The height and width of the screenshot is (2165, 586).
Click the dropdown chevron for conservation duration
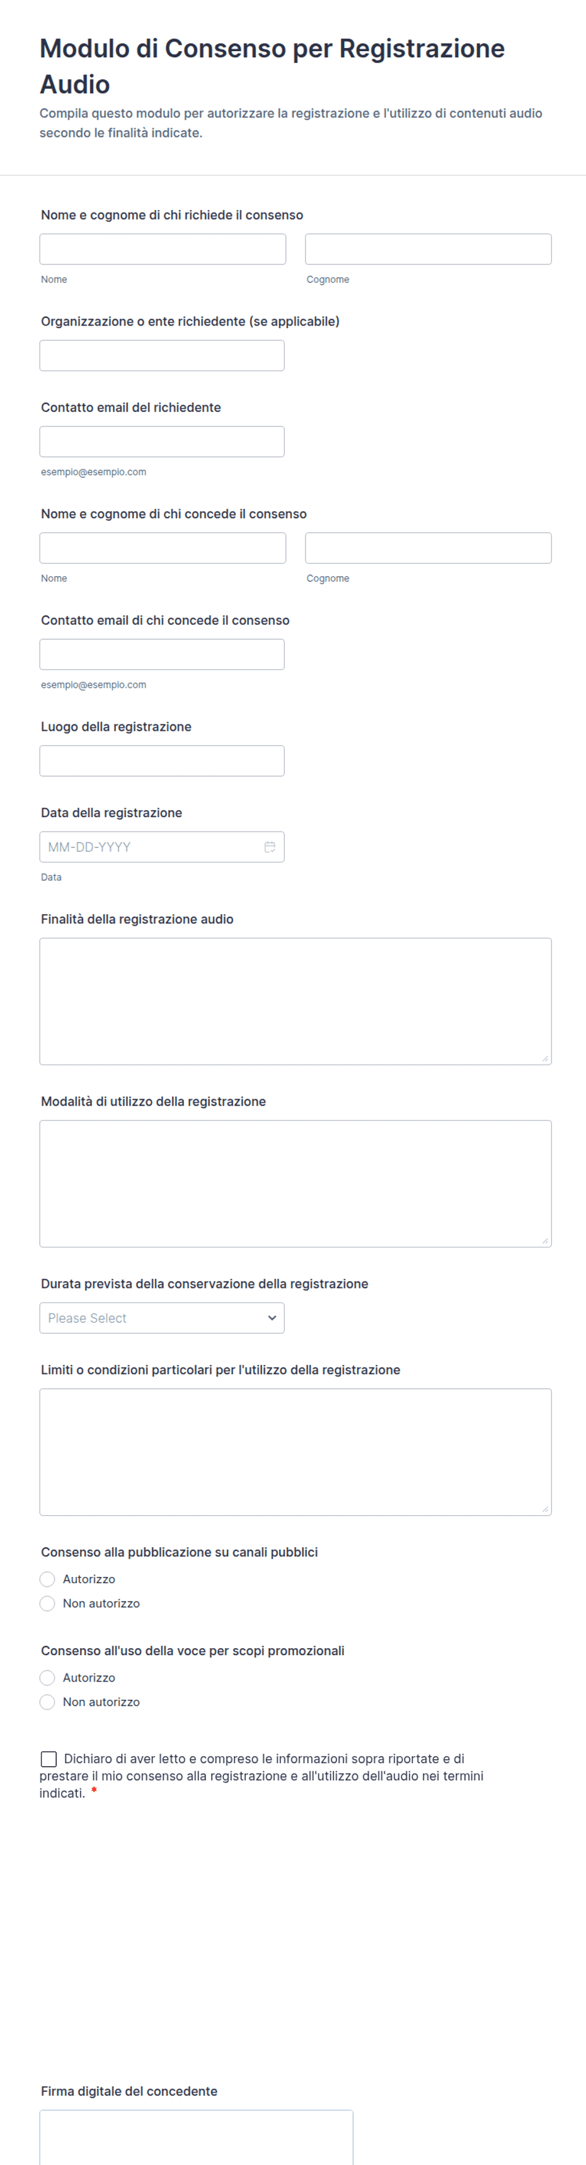tap(272, 1318)
